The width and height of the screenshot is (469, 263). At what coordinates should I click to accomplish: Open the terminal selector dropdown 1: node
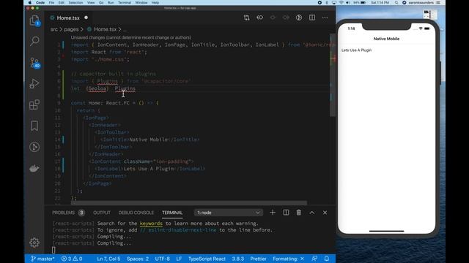click(228, 213)
